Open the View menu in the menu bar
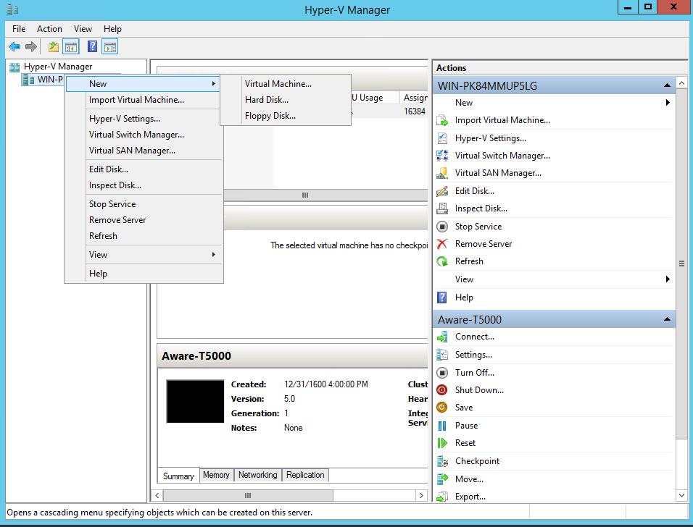 83,29
